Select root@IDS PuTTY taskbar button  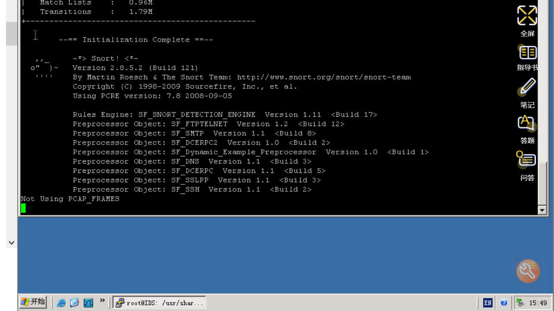tap(159, 302)
